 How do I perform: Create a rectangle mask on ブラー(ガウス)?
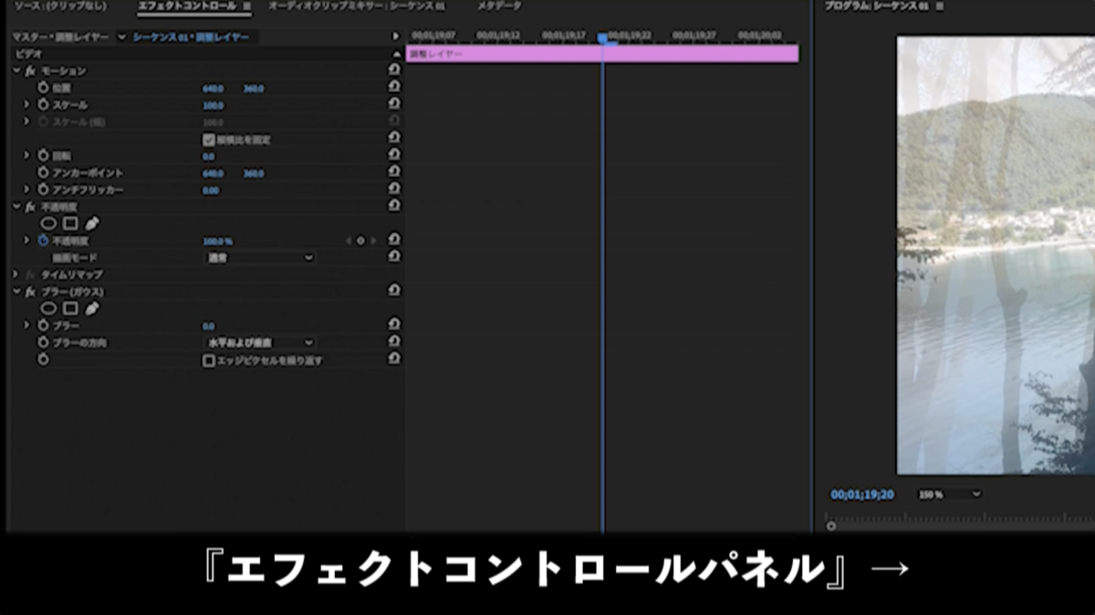pos(70,306)
